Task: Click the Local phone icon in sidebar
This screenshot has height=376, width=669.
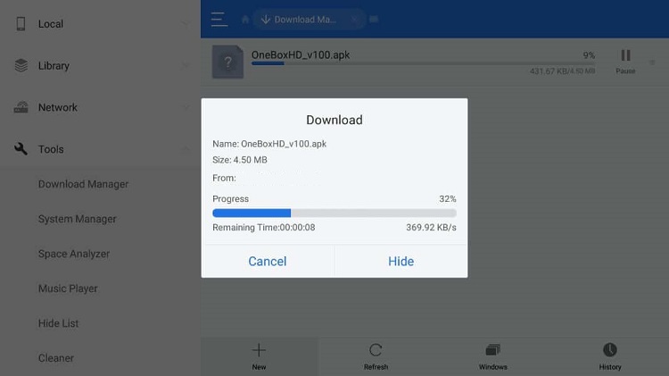Action: click(x=21, y=24)
